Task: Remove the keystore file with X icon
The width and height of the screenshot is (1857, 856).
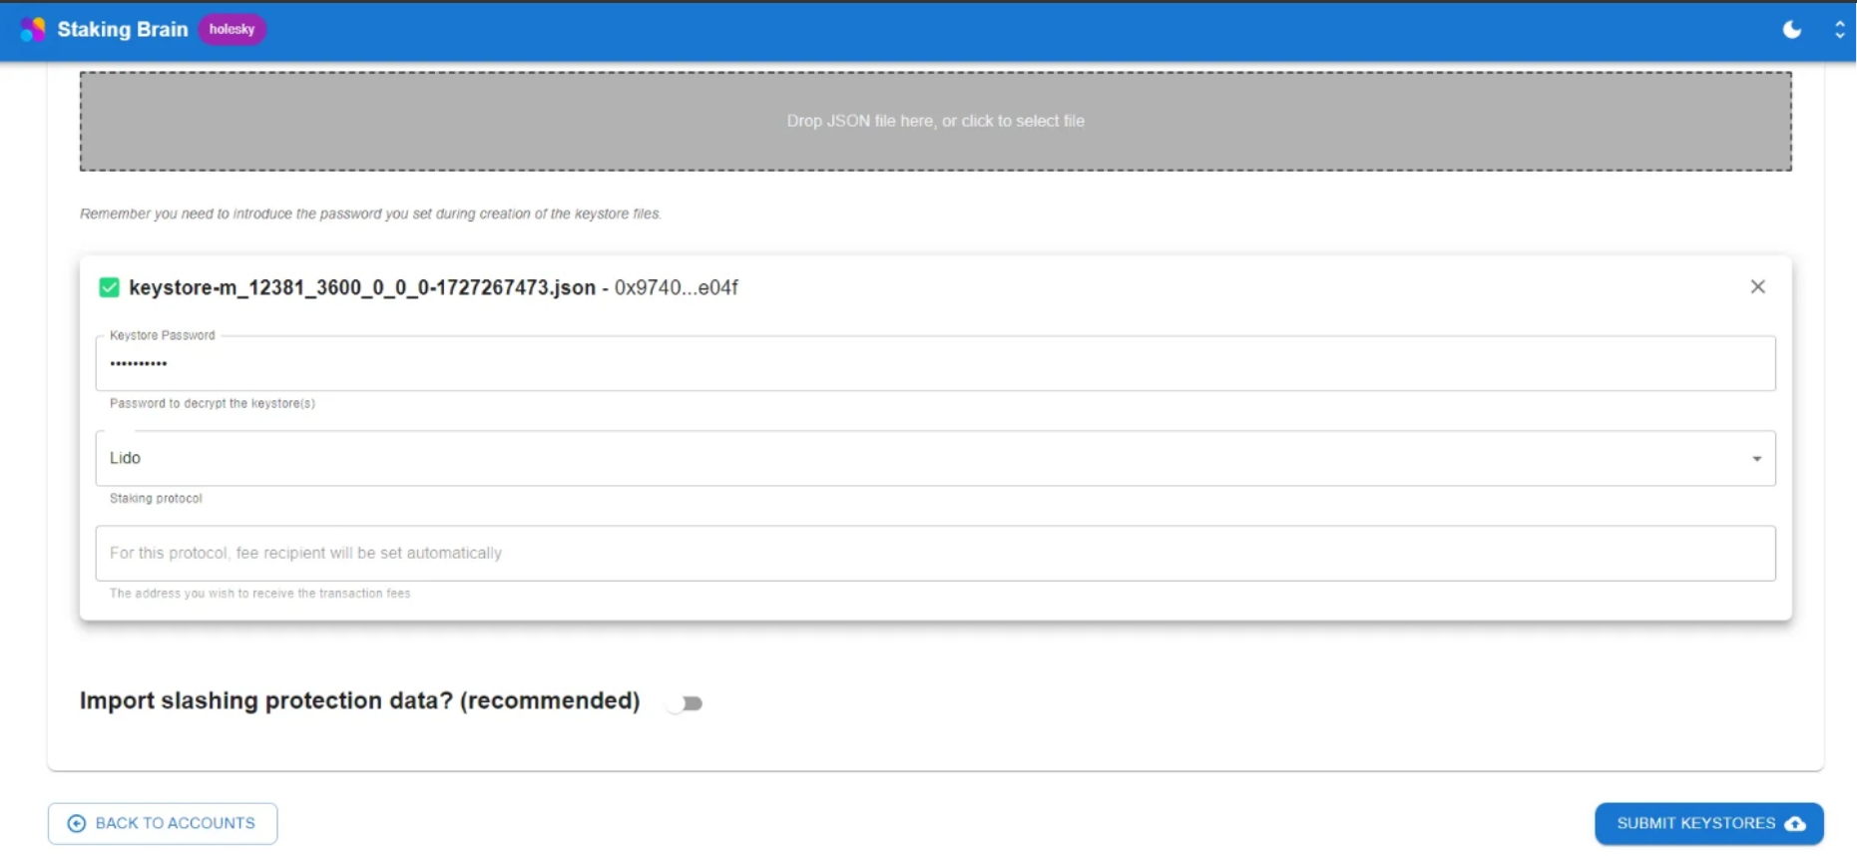Action: pos(1757,287)
